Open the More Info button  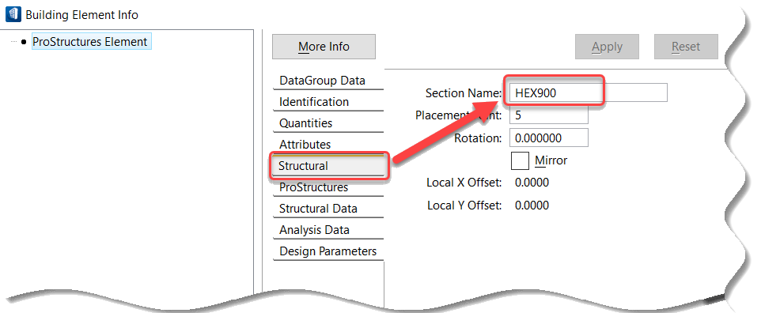[324, 47]
